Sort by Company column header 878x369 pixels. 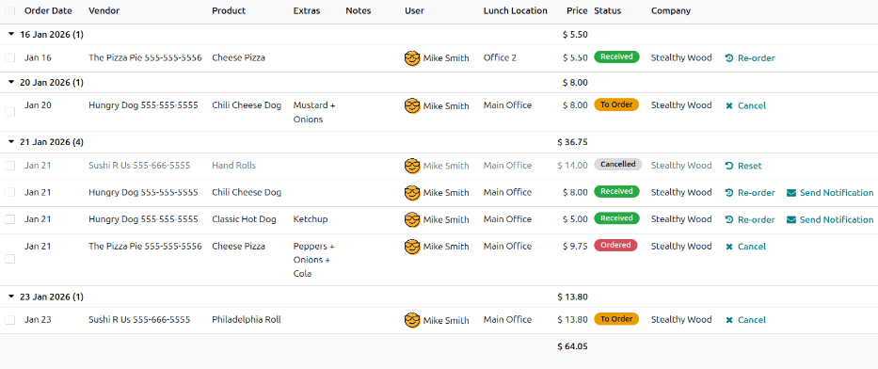(x=671, y=10)
